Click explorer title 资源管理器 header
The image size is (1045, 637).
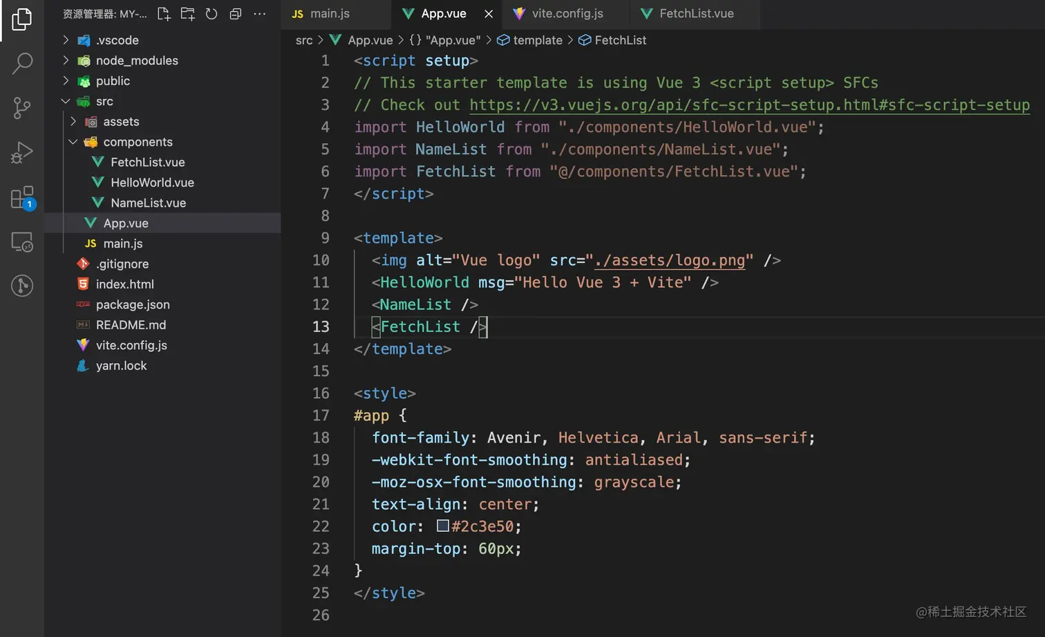[105, 14]
